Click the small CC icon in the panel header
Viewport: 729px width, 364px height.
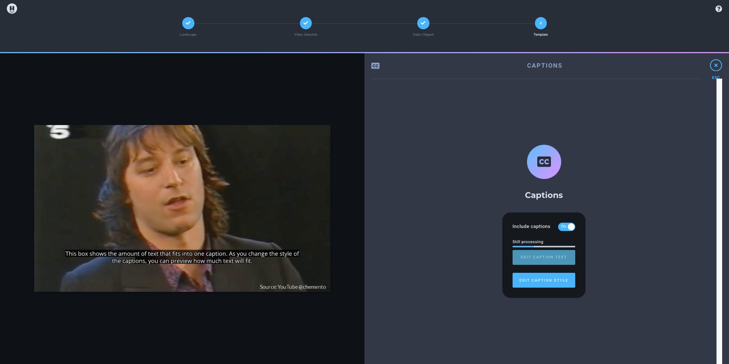coord(376,66)
